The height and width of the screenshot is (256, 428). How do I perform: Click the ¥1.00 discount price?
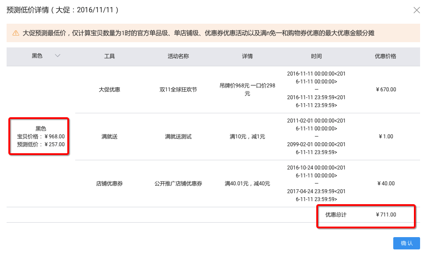click(386, 137)
